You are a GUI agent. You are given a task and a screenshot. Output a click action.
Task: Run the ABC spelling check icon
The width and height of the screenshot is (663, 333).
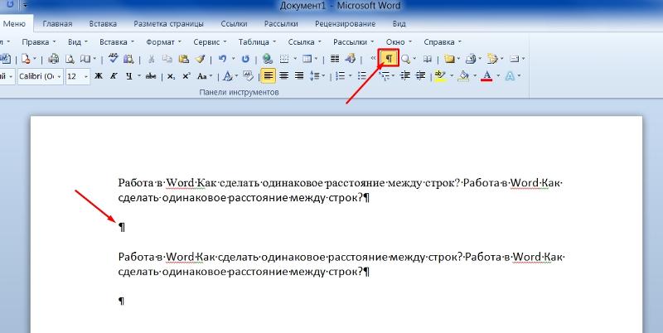tap(113, 58)
